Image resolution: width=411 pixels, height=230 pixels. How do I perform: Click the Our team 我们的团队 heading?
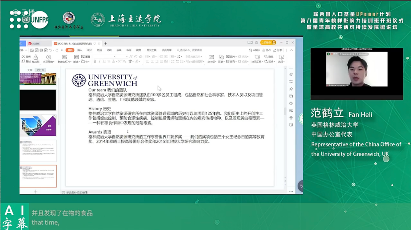click(107, 90)
